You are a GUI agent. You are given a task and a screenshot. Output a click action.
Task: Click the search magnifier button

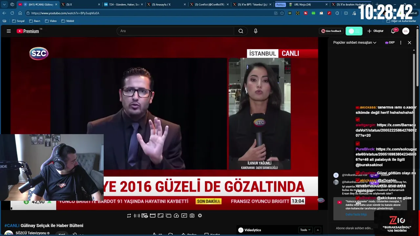tap(241, 31)
